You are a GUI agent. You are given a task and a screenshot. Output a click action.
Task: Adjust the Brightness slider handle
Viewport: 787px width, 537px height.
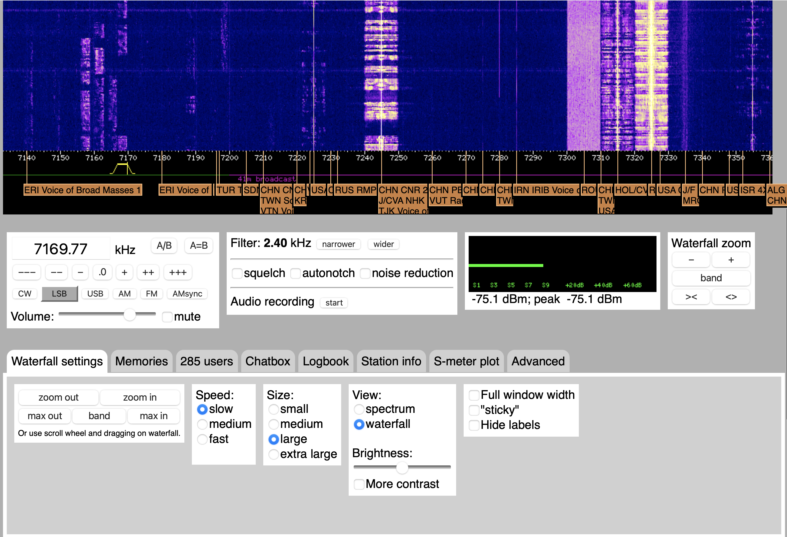click(x=402, y=468)
